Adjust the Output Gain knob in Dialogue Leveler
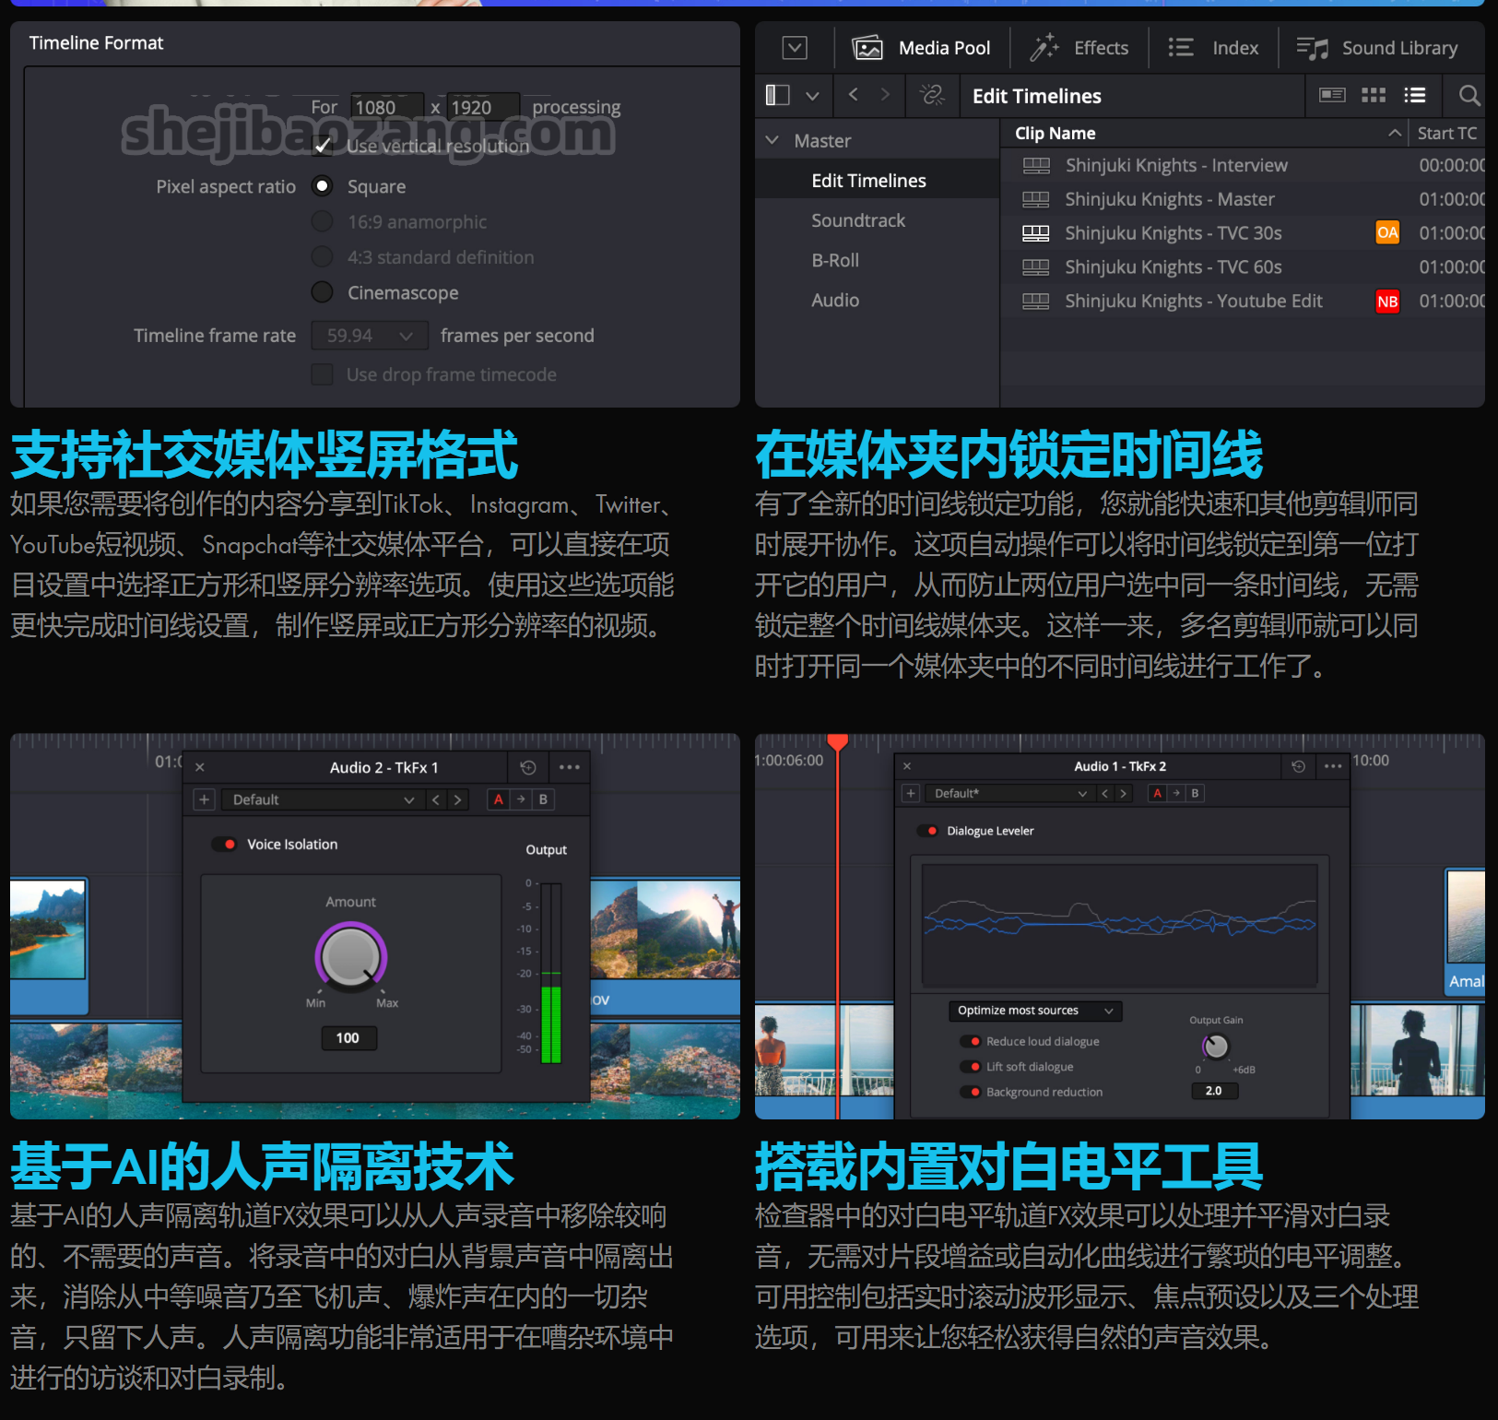 [x=1215, y=1046]
